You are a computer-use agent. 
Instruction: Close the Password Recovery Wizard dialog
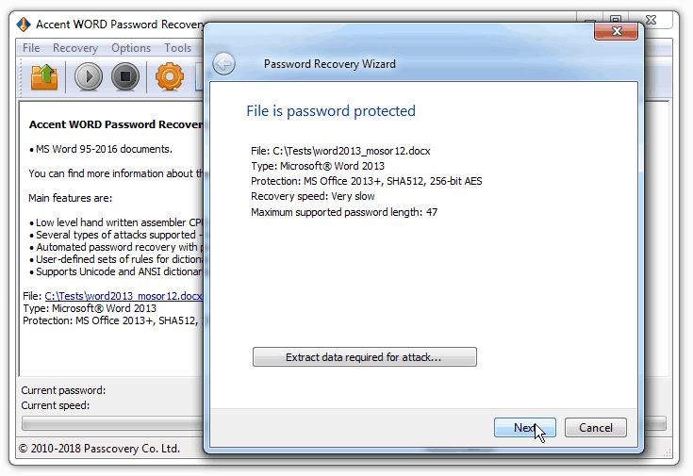tap(616, 31)
